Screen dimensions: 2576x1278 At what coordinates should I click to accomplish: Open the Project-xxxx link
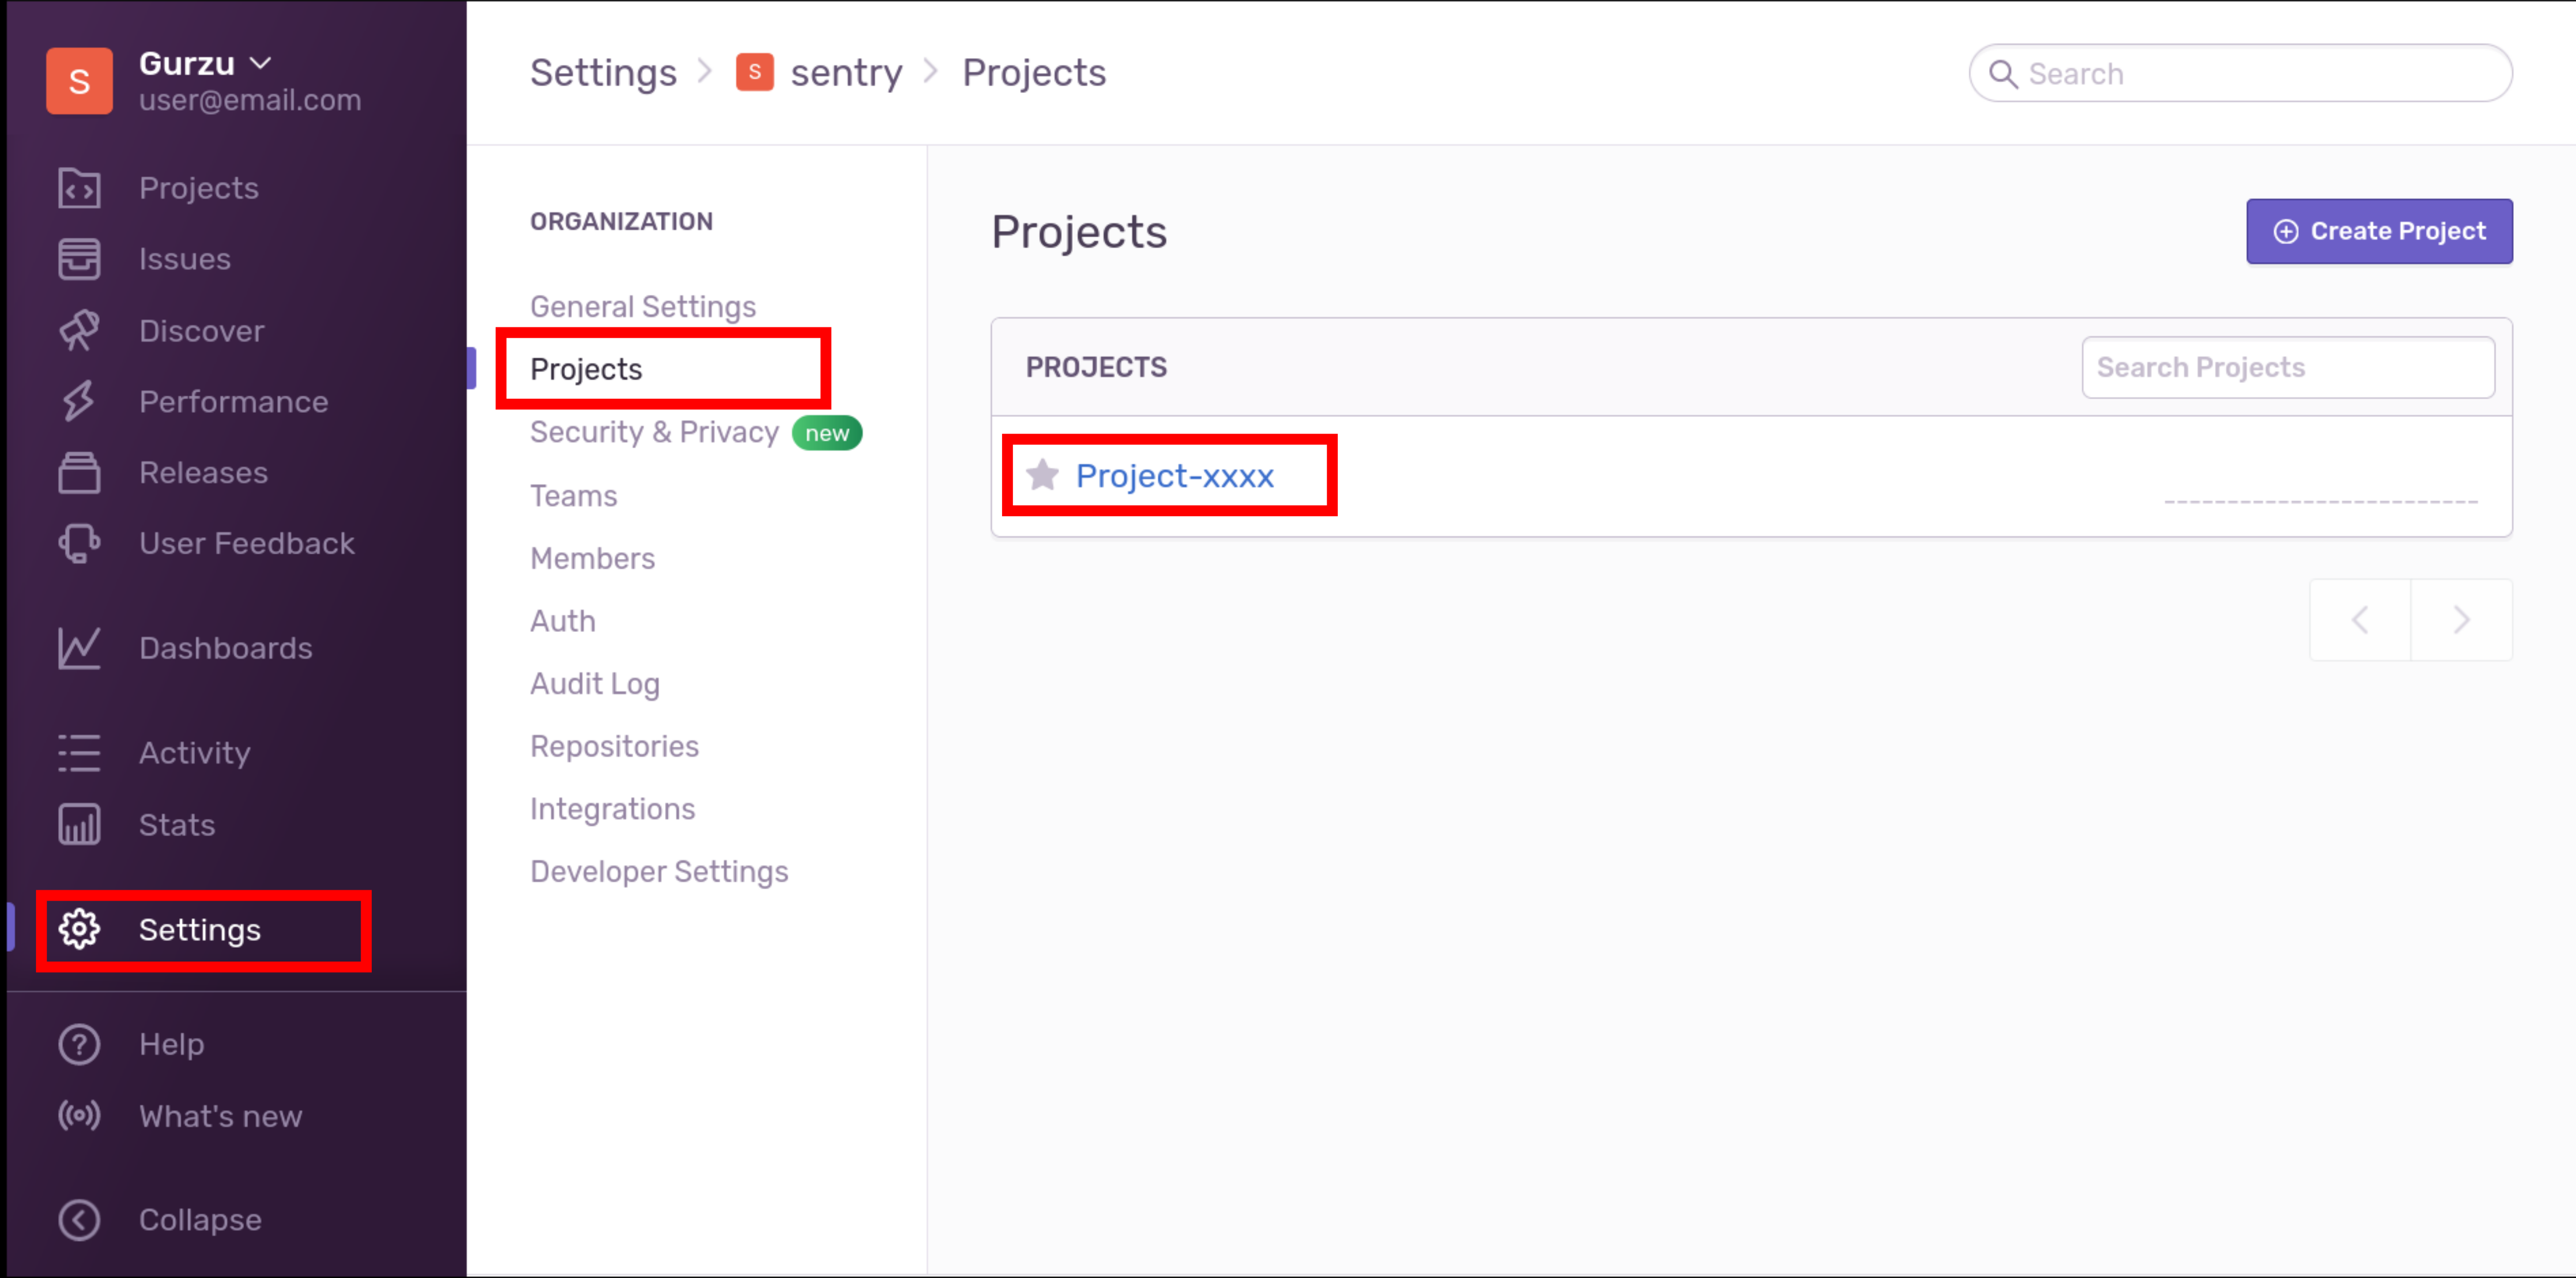pyautogui.click(x=1174, y=476)
